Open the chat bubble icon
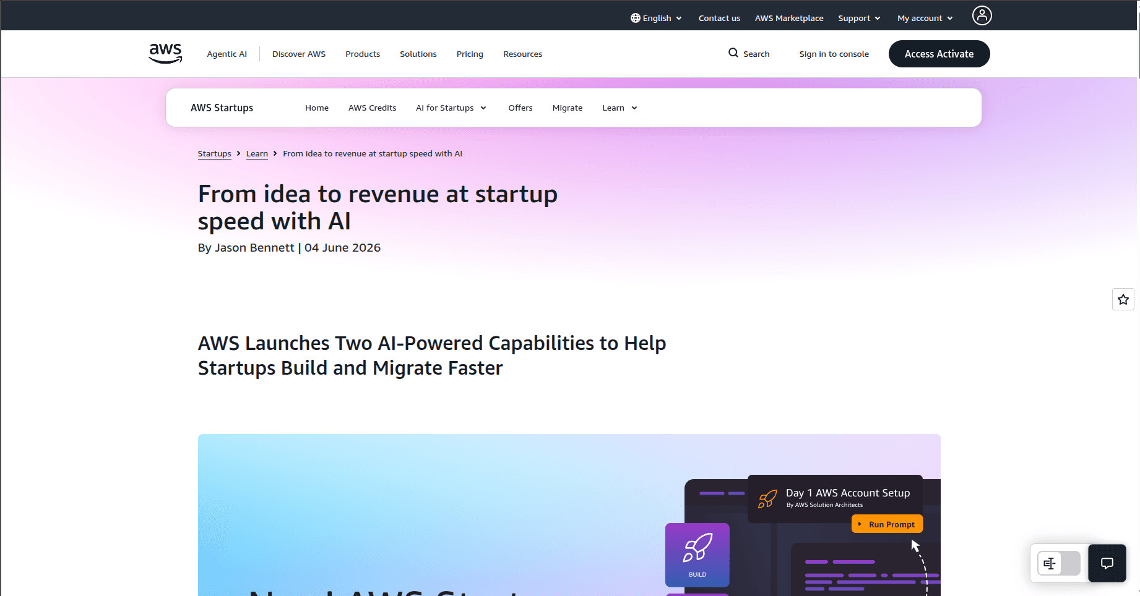 point(1107,563)
